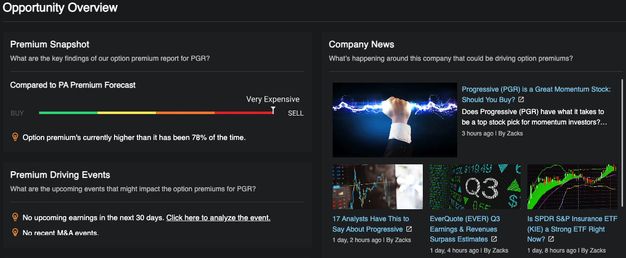Click '1 day, 8 hours ago | By Zacks' timestamp
The height and width of the screenshot is (258, 626).
pyautogui.click(x=567, y=251)
